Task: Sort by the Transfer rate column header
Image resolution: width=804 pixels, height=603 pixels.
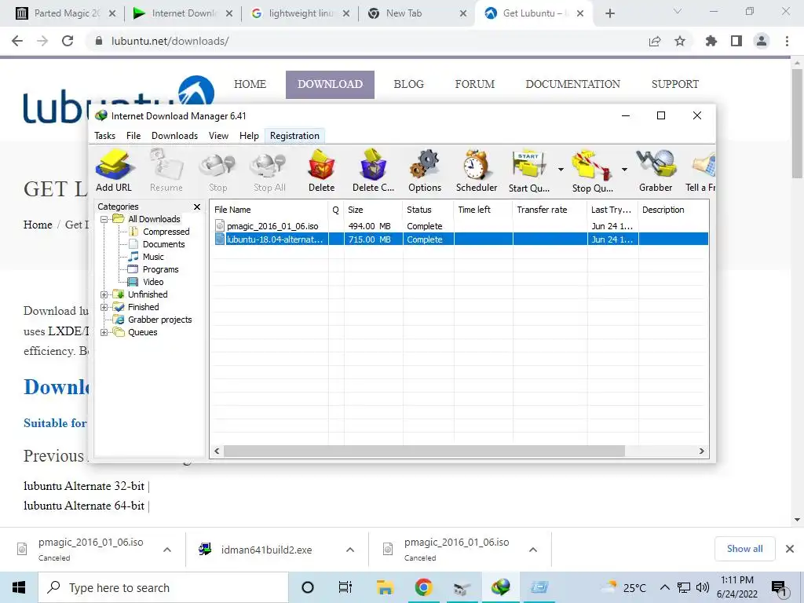Action: pos(550,210)
